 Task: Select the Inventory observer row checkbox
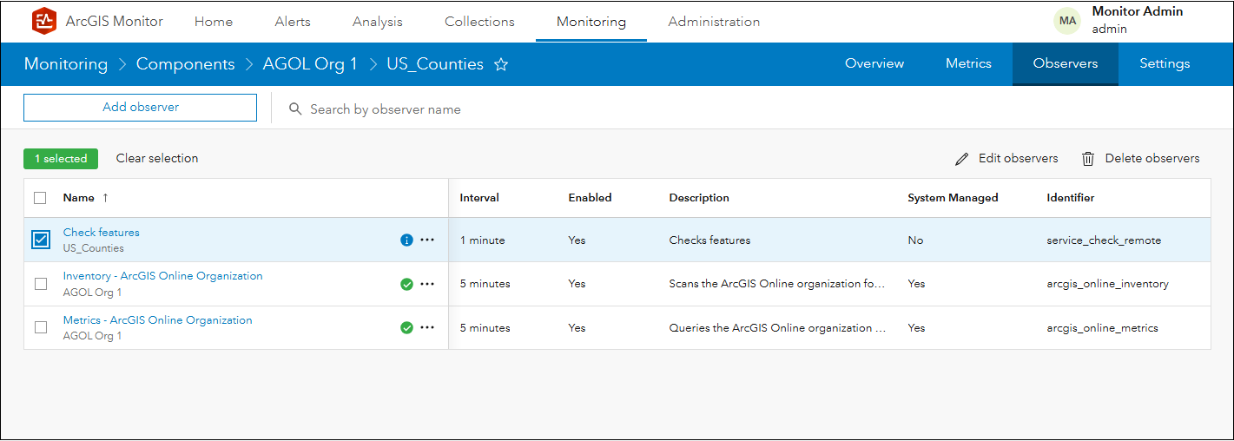(x=41, y=284)
